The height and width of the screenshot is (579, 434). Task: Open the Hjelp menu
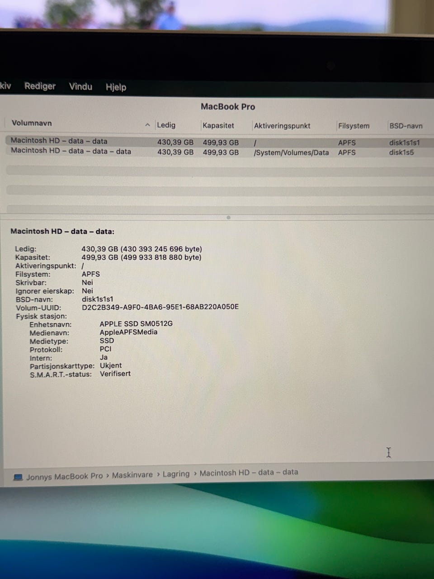pyautogui.click(x=116, y=87)
